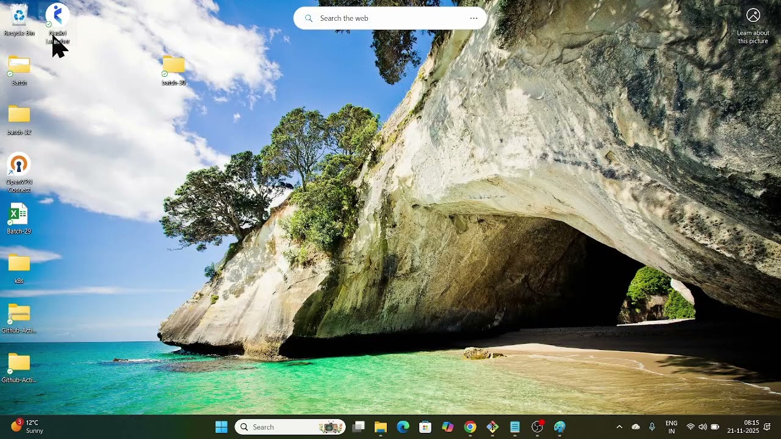
Task: Open Wi-Fi network settings in the tray
Action: point(691,427)
